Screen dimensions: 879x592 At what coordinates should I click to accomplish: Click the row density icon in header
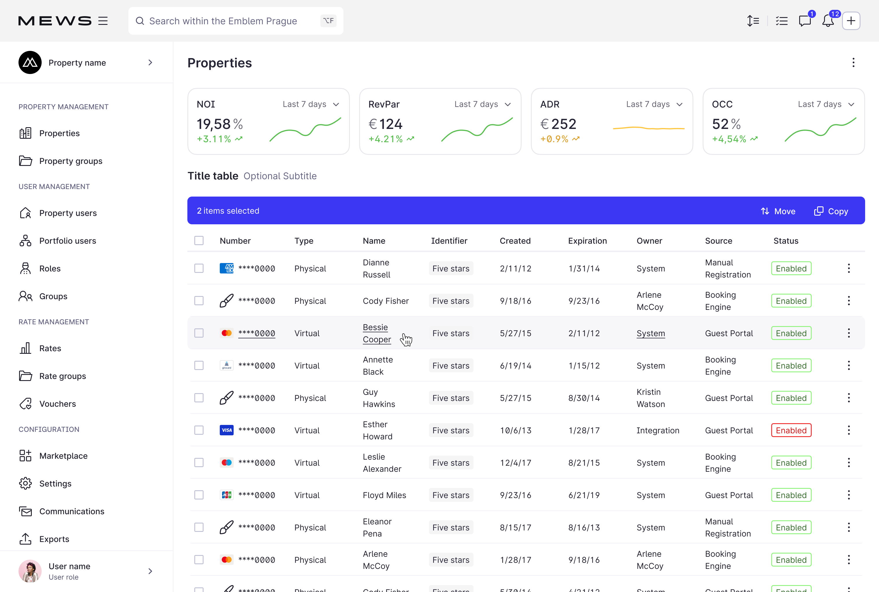(x=753, y=21)
